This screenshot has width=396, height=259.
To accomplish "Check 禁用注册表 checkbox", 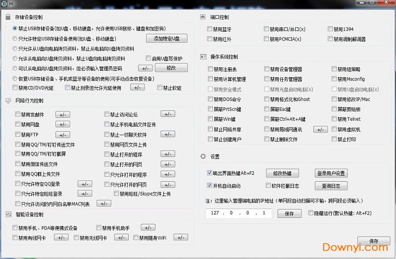I will coord(210,69).
